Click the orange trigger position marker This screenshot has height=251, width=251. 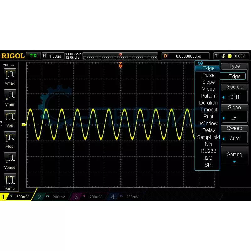[120, 66]
